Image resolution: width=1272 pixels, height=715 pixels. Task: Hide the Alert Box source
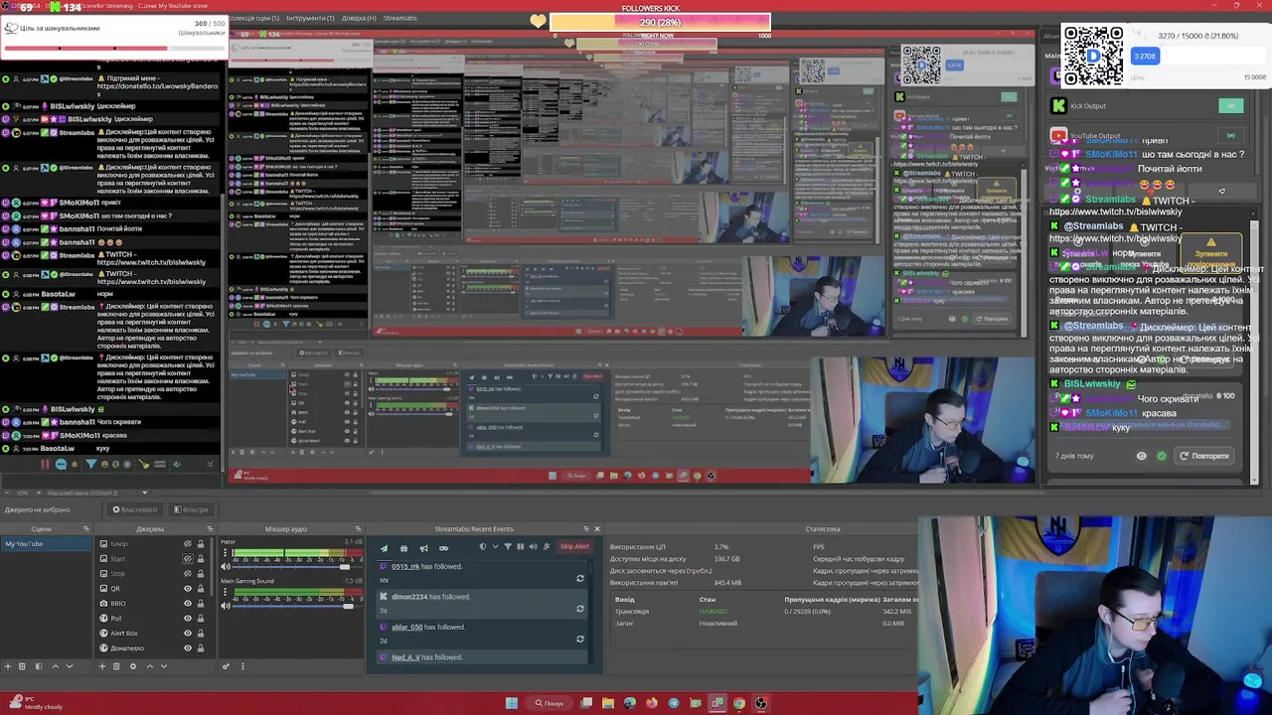(188, 634)
